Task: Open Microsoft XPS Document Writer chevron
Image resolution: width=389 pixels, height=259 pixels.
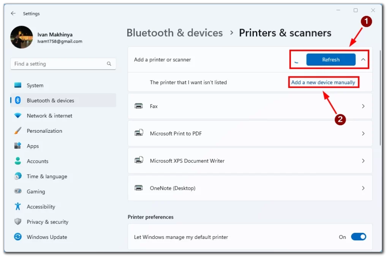Action: coord(363,161)
